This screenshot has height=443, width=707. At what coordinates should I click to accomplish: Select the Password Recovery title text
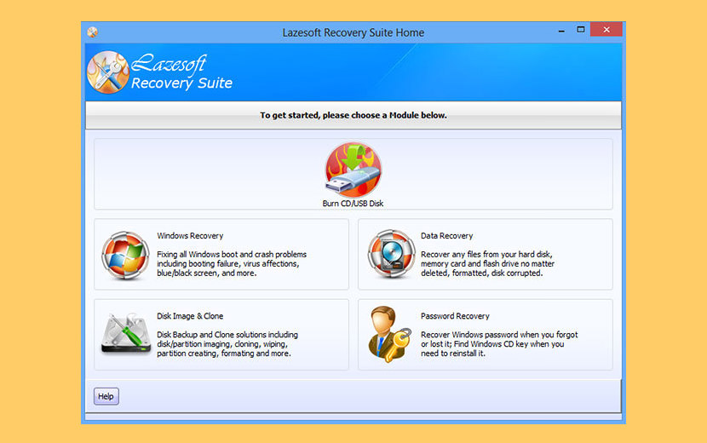tap(455, 316)
